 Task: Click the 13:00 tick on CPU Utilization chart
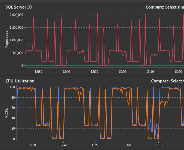coord(127,145)
